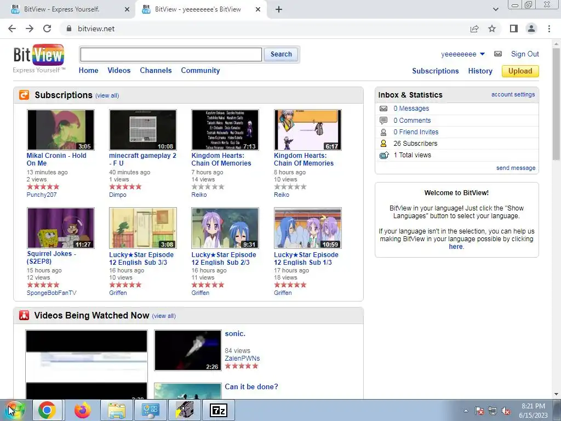Open the mail envelope icon beside username

pos(497,54)
